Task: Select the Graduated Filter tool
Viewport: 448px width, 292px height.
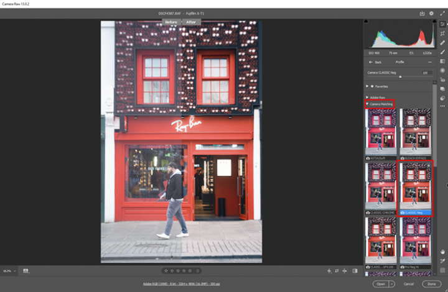Action: 442,62
